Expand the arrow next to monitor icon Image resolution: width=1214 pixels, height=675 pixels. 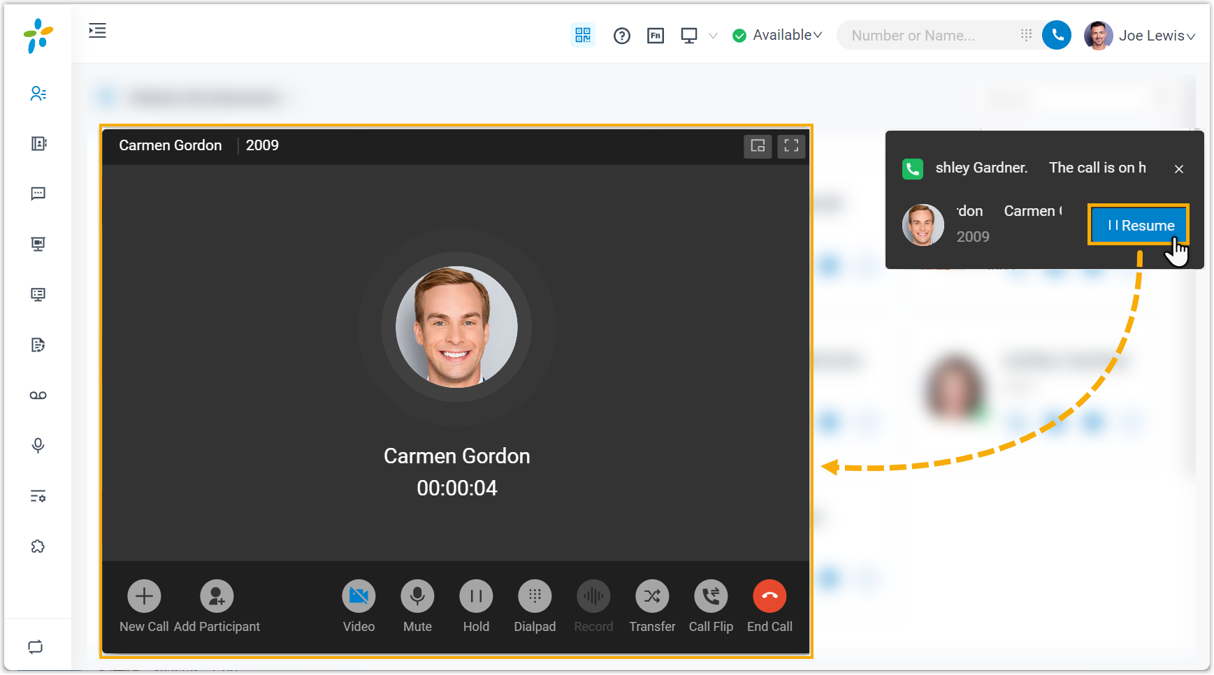tap(713, 36)
